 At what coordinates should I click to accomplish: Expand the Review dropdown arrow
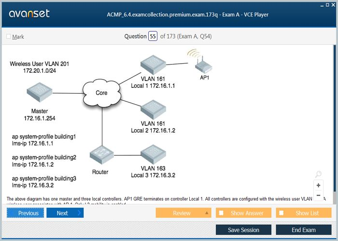pos(207,213)
